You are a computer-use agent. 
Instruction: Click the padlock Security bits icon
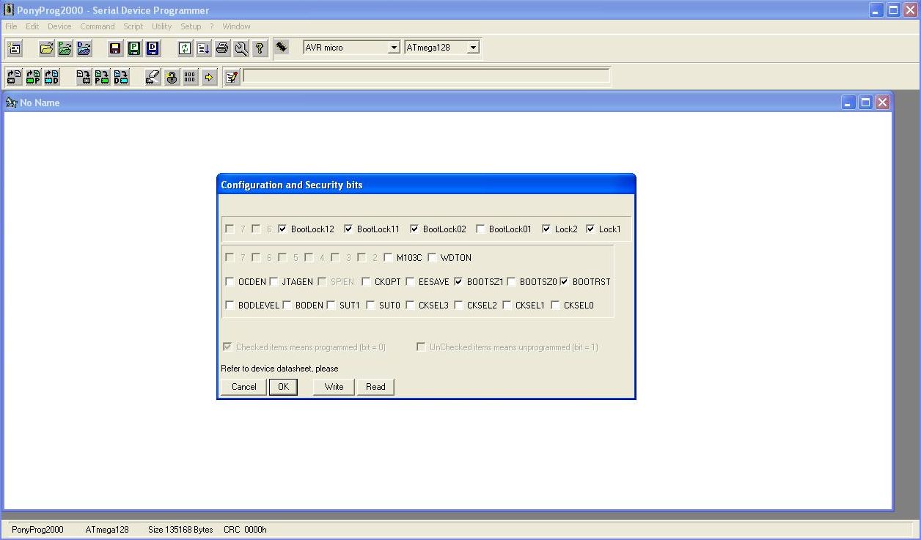(x=172, y=77)
